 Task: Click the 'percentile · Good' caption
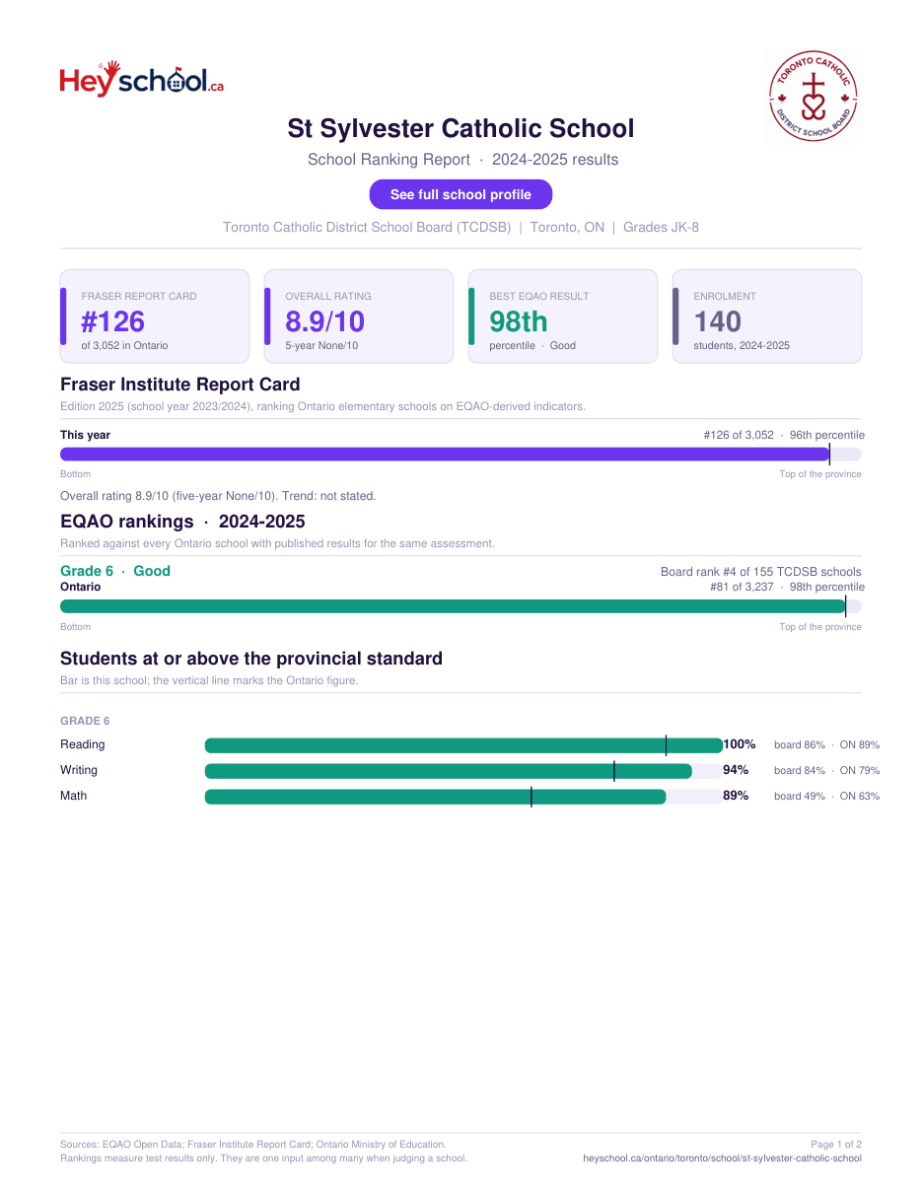532,346
